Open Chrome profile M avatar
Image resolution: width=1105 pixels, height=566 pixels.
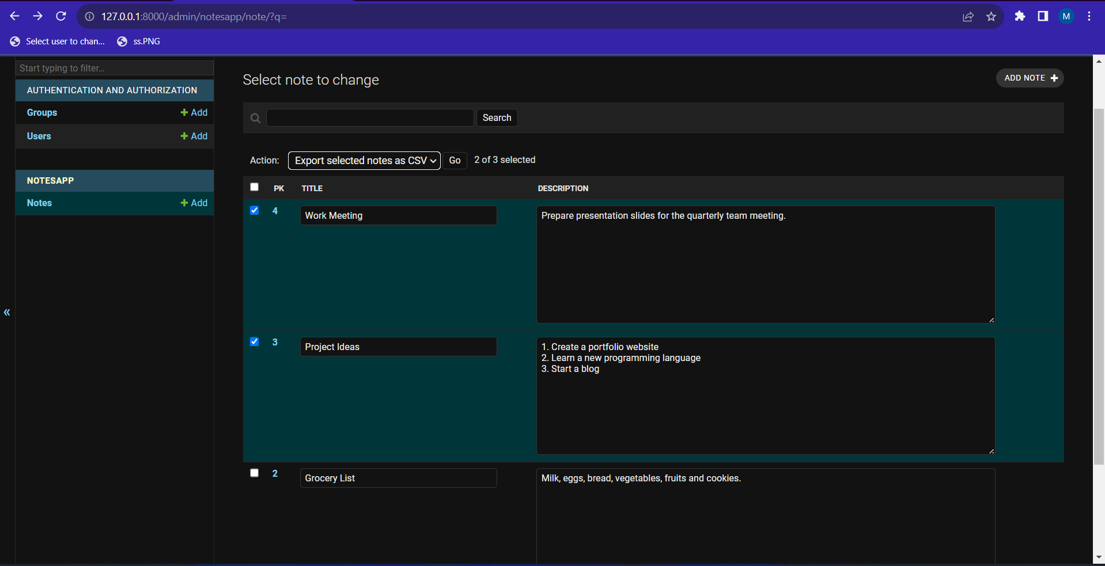point(1066,16)
